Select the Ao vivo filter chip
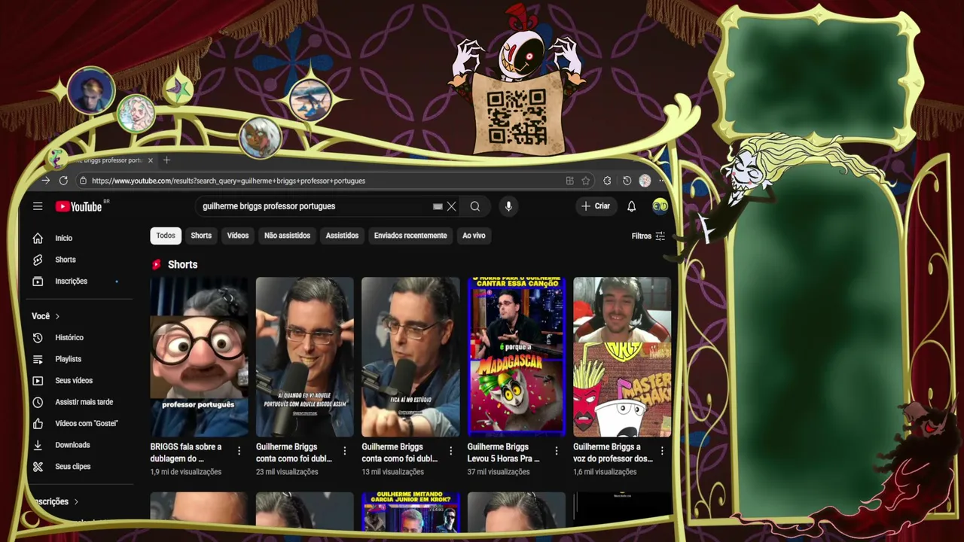 pyautogui.click(x=474, y=236)
